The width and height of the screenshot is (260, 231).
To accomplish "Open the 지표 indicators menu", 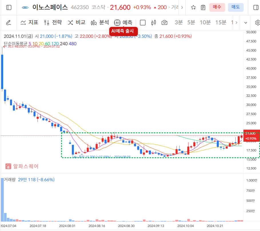I will coord(29,22).
